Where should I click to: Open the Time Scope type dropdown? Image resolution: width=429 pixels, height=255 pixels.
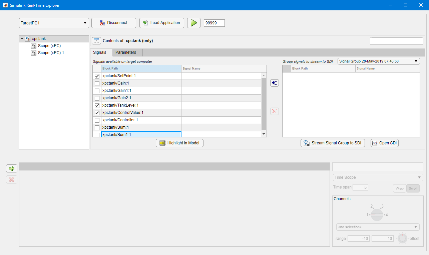coord(378,177)
